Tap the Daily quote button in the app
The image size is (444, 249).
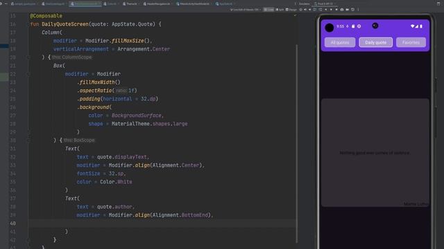point(375,42)
